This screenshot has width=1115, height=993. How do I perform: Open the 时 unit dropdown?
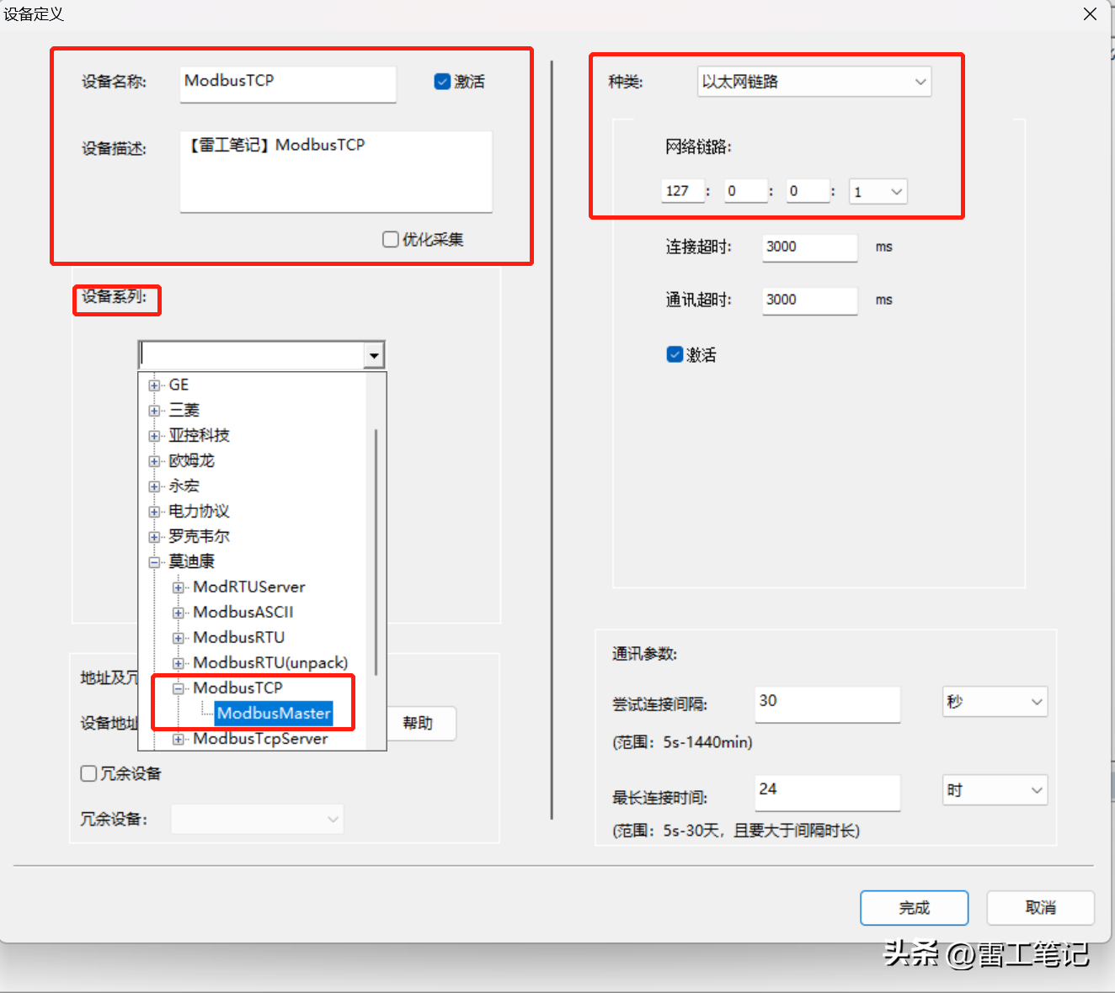[x=994, y=790]
